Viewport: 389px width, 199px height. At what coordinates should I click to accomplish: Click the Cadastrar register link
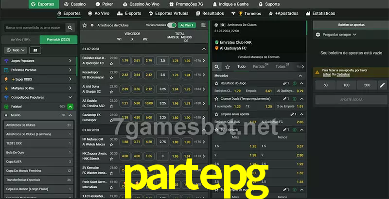(x=343, y=74)
